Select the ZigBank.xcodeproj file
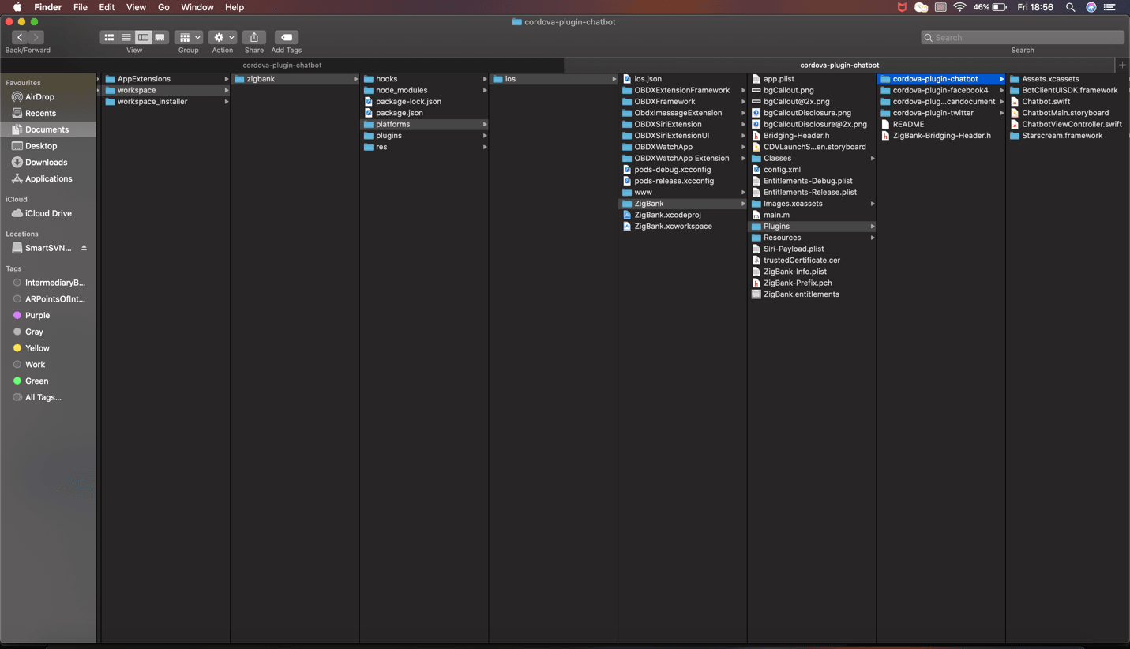 (x=667, y=215)
